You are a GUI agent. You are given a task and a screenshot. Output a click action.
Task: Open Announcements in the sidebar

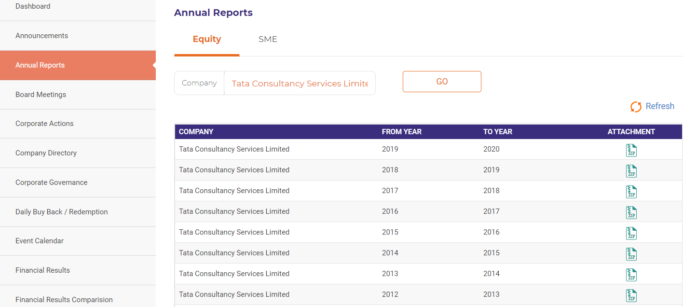78,36
